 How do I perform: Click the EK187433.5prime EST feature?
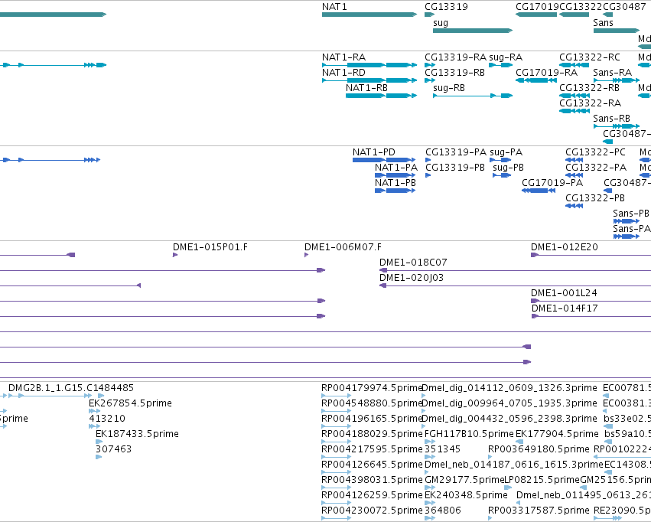99,442
